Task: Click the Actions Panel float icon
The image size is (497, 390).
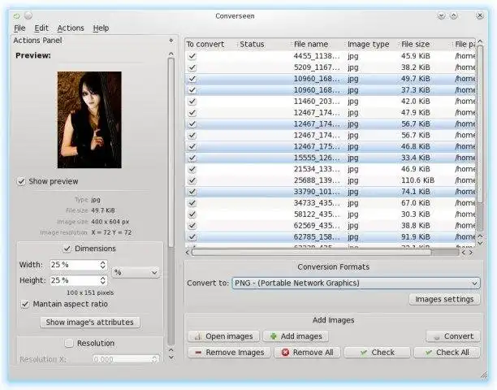Action: point(171,41)
